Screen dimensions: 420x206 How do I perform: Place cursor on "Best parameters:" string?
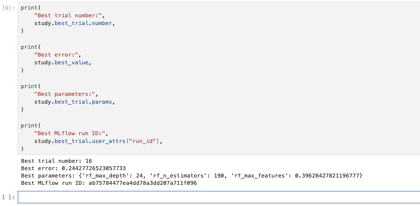coord(64,94)
